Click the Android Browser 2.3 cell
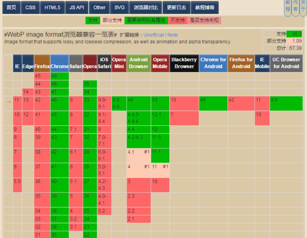This screenshot has height=238, width=307. click(139, 200)
